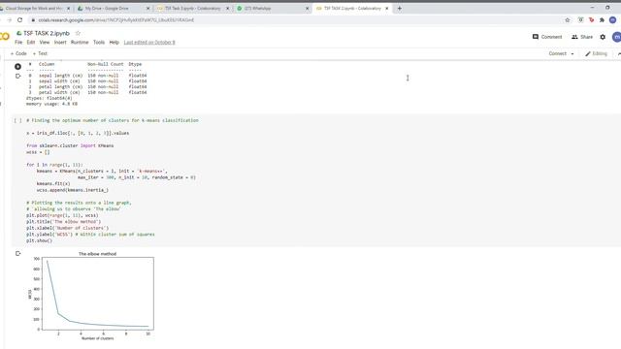Click the browser address bar URL
Screen dimensions: 621x349
coord(116,19)
